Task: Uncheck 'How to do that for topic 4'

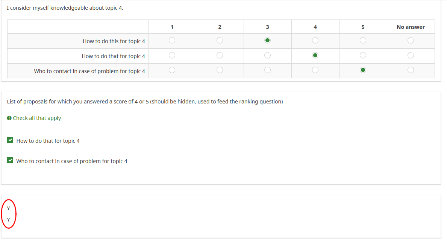Action: 10,140
